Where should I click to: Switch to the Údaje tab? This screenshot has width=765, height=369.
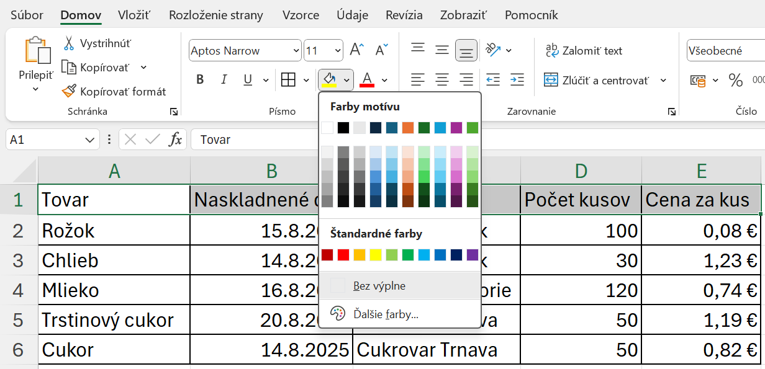click(x=352, y=15)
